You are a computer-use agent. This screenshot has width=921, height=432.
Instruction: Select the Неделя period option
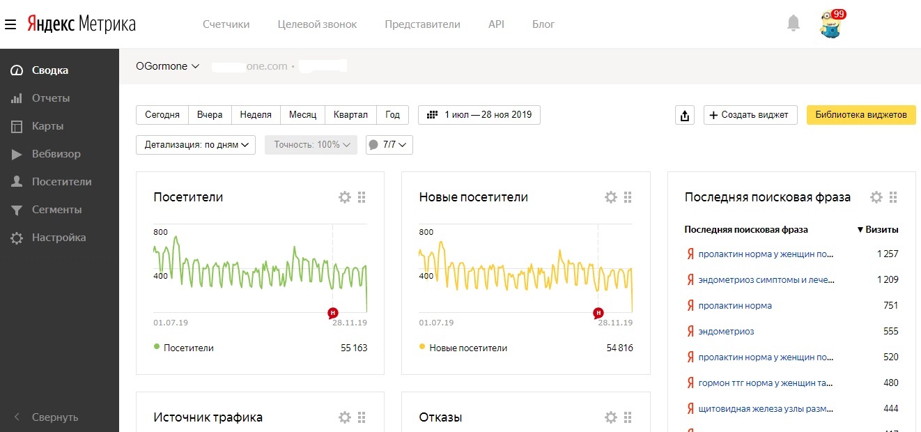(256, 115)
